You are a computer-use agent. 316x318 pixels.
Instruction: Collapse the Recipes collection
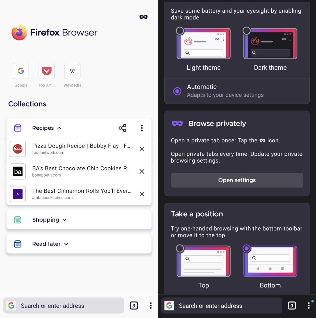click(59, 128)
